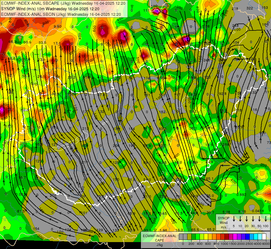Image resolution: width=271 pixels, height=249 pixels.
Task: Click the '1500' tick label in legend
Action: (233, 244)
